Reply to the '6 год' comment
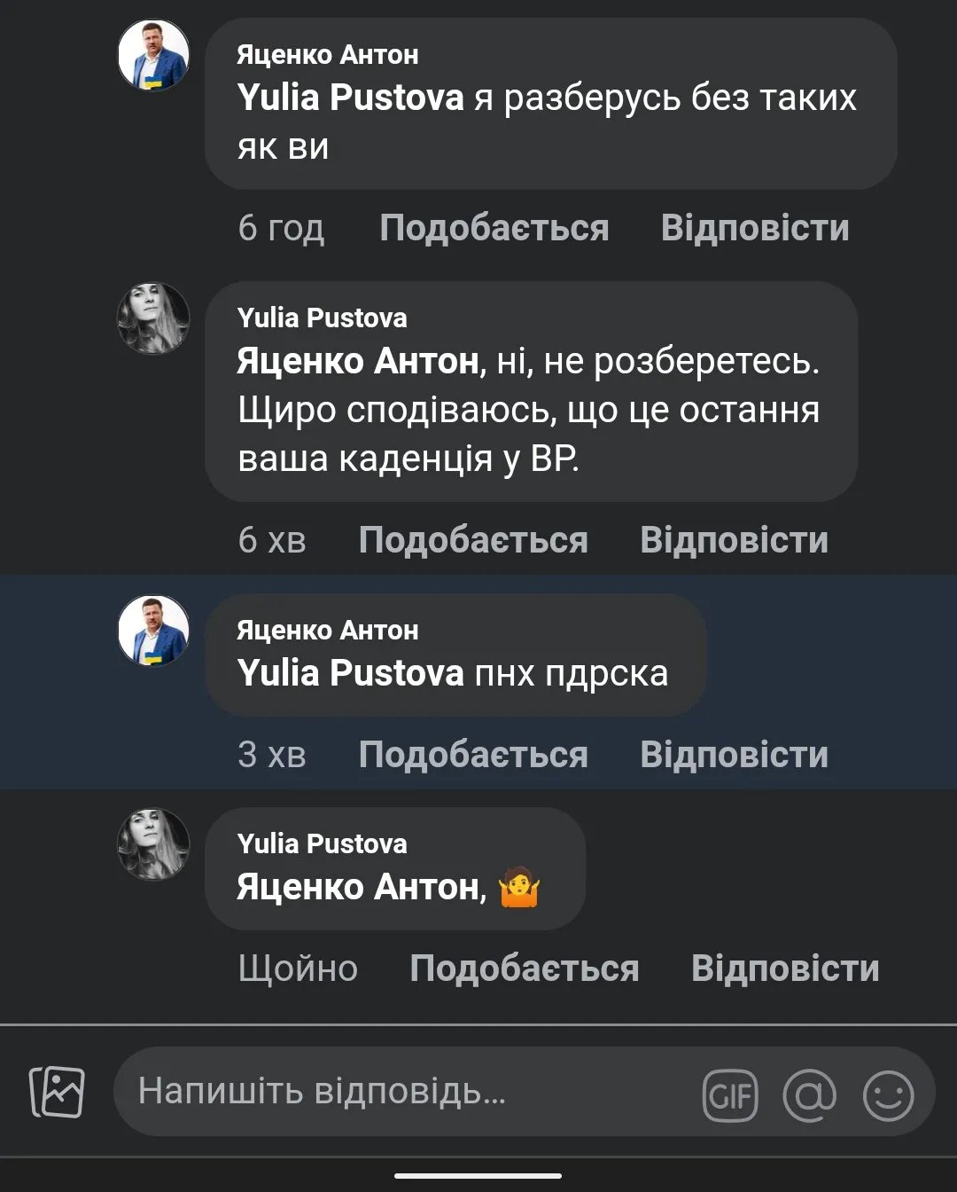Viewport: 957px width, 1192px height. (754, 228)
